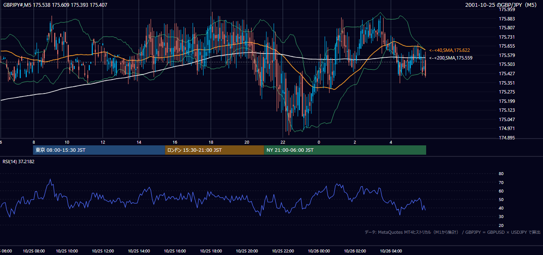Click price axis label 175.123
This screenshot has height=255, width=543.
(x=507, y=110)
